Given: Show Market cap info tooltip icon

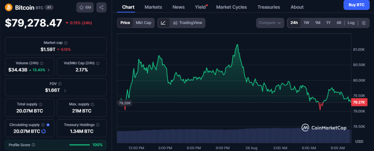Looking at the screenshot, I should (x=66, y=43).
